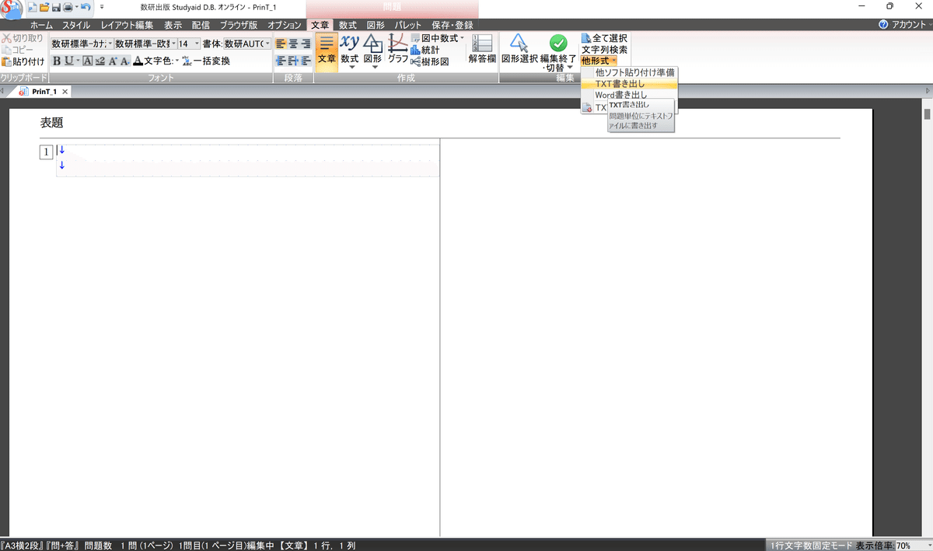933x551 pixels.
Task: Switch to the 図形 ribbon tab
Action: pyautogui.click(x=375, y=25)
